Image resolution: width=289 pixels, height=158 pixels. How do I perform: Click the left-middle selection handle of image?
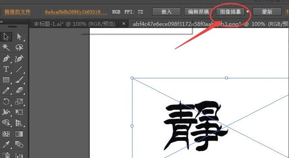click(132, 126)
